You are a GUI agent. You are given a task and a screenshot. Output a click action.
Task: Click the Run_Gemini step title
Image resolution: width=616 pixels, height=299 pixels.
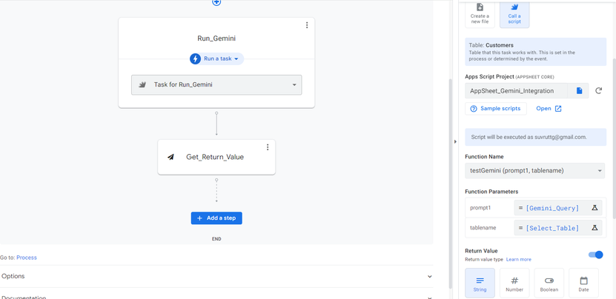[x=216, y=38]
